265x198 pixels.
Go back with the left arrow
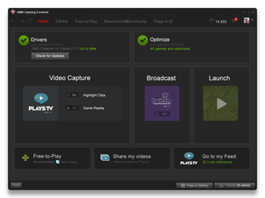coord(13,21)
